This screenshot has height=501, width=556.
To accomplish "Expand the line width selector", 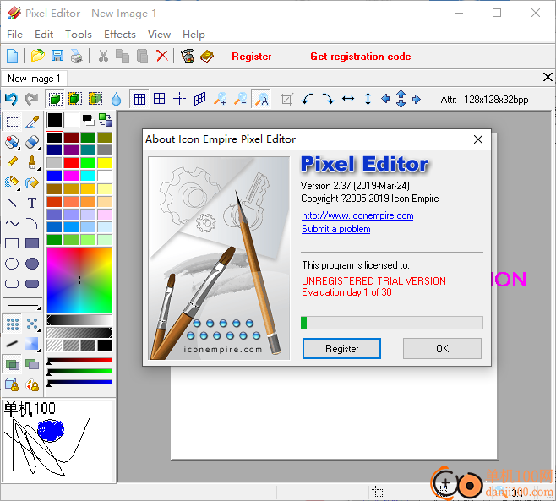I will pos(22,305).
